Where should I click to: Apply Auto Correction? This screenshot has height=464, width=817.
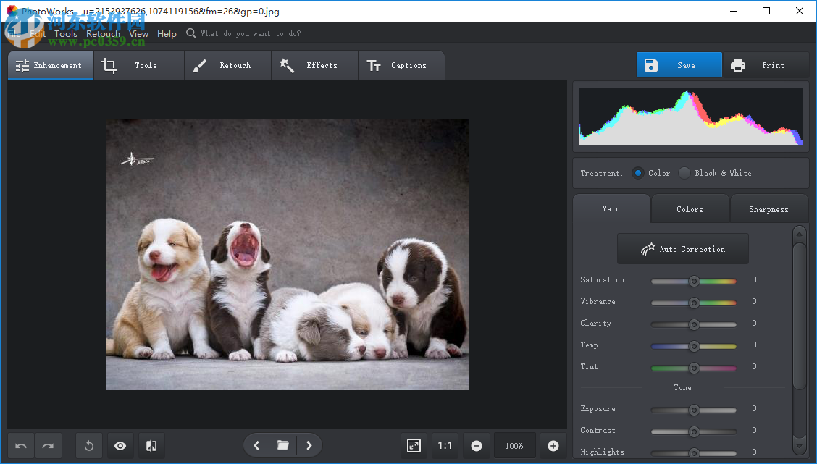tap(682, 248)
